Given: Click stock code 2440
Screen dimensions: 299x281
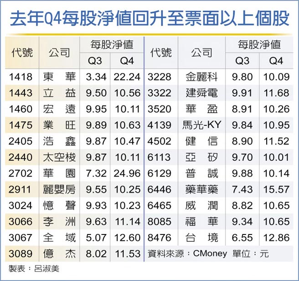Looking at the screenshot, I should pyautogui.click(x=21, y=157).
